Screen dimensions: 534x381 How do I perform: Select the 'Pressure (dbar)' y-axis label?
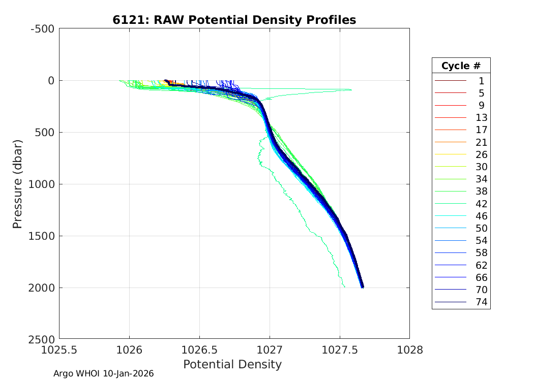[x=18, y=183]
